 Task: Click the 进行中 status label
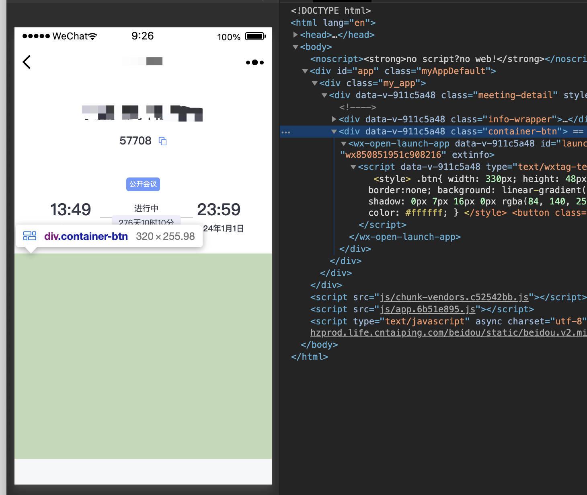click(146, 208)
